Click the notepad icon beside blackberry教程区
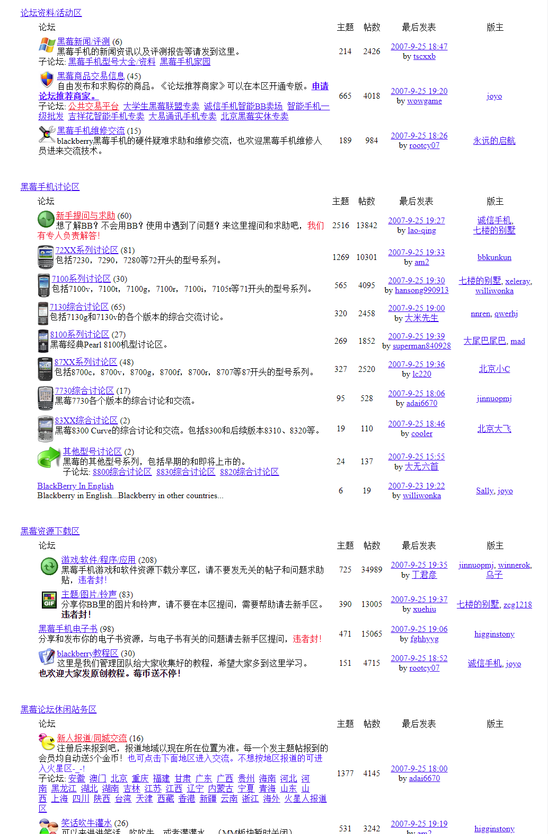Image resolution: width=548 pixels, height=834 pixels. (47, 656)
